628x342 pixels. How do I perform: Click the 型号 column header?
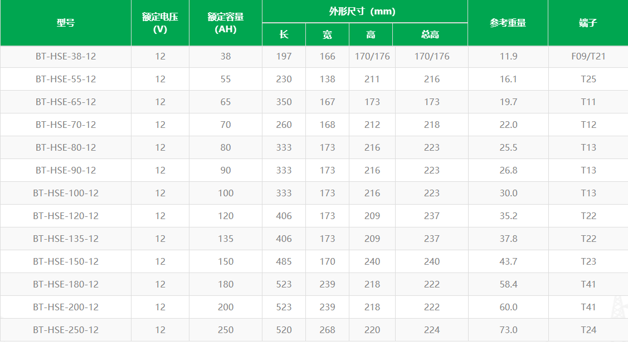[66, 23]
